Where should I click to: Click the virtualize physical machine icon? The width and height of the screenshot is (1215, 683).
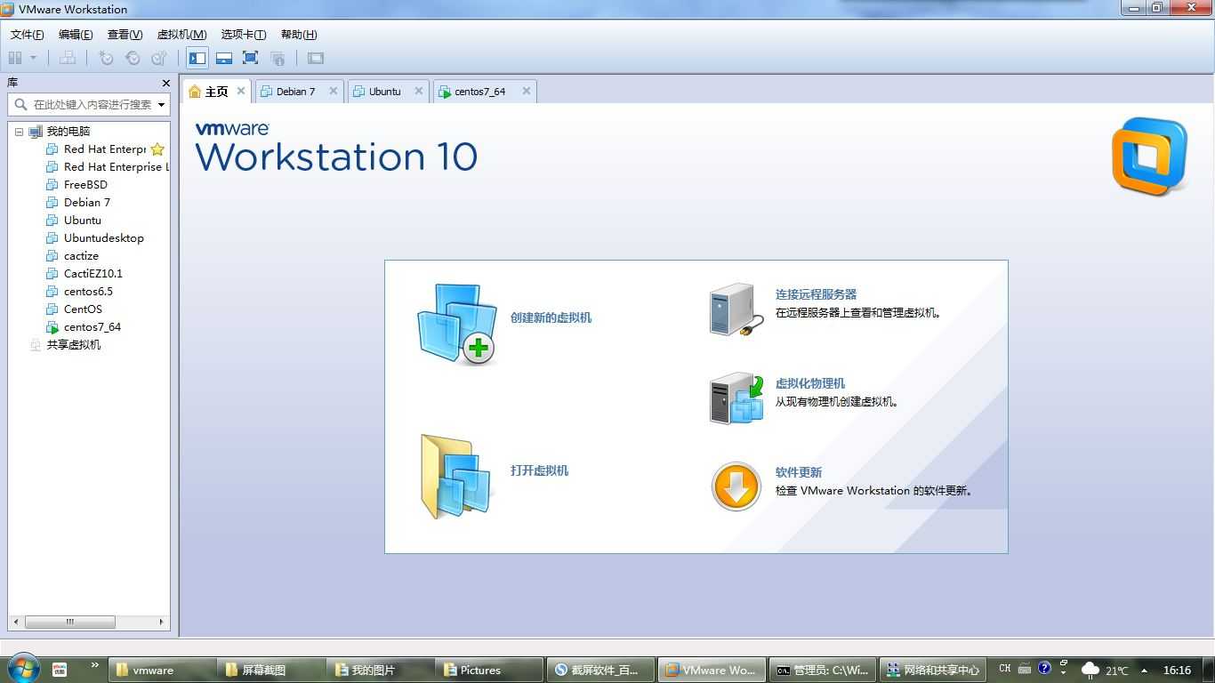736,398
